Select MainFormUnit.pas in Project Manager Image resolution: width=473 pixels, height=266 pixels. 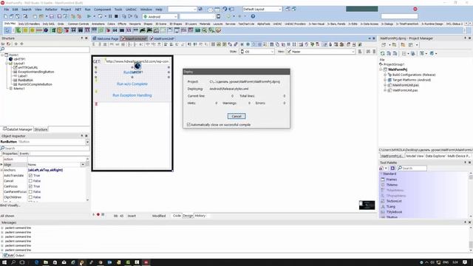406,85
